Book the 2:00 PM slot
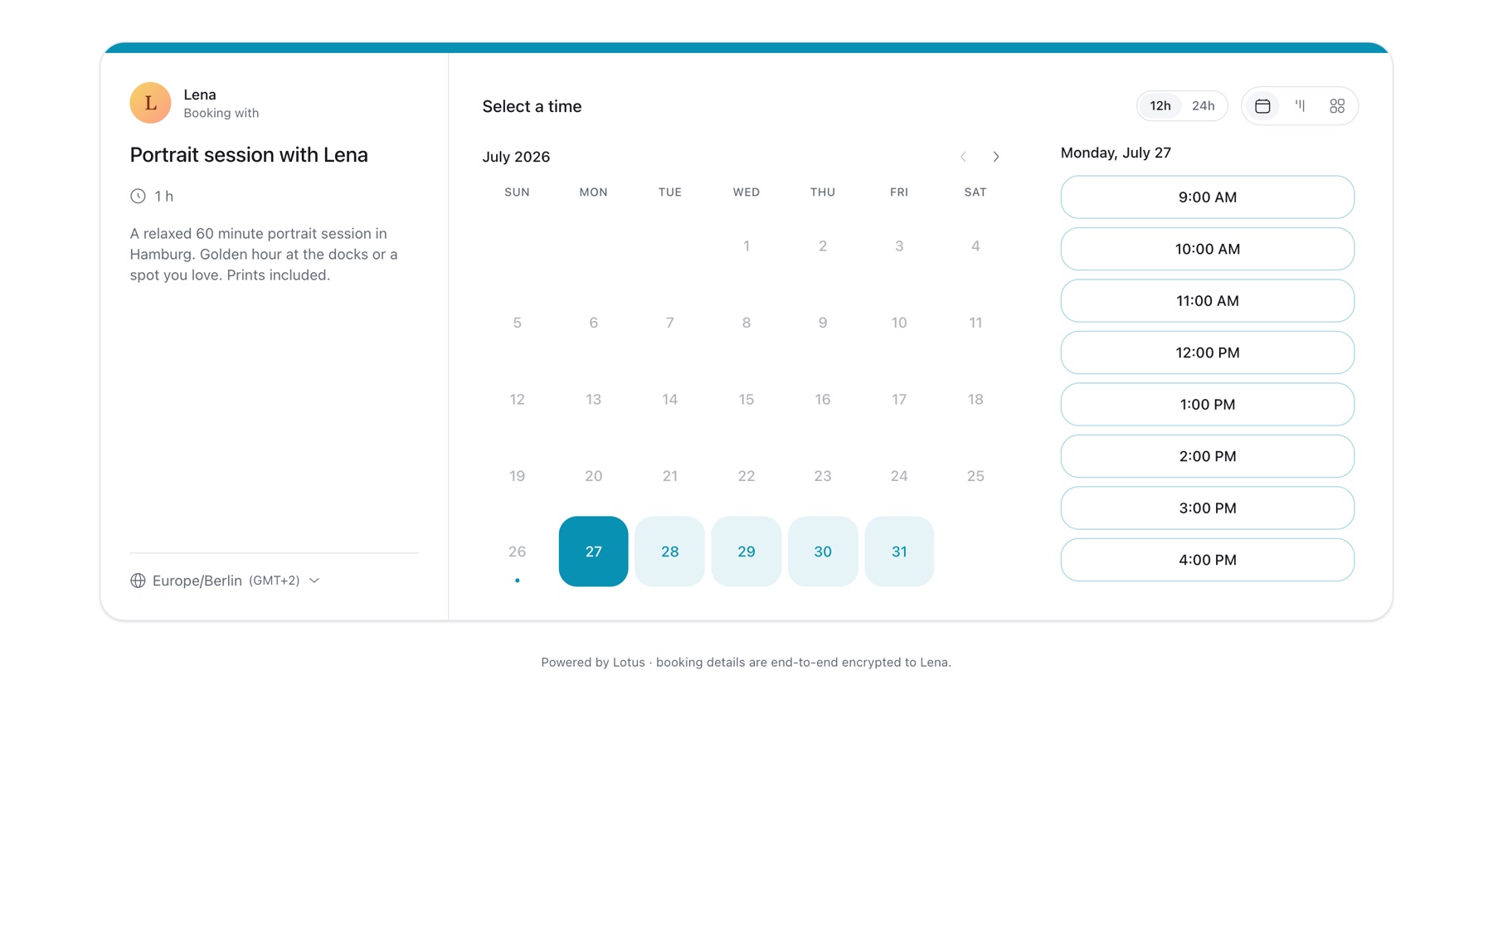The width and height of the screenshot is (1493, 933). click(x=1207, y=456)
